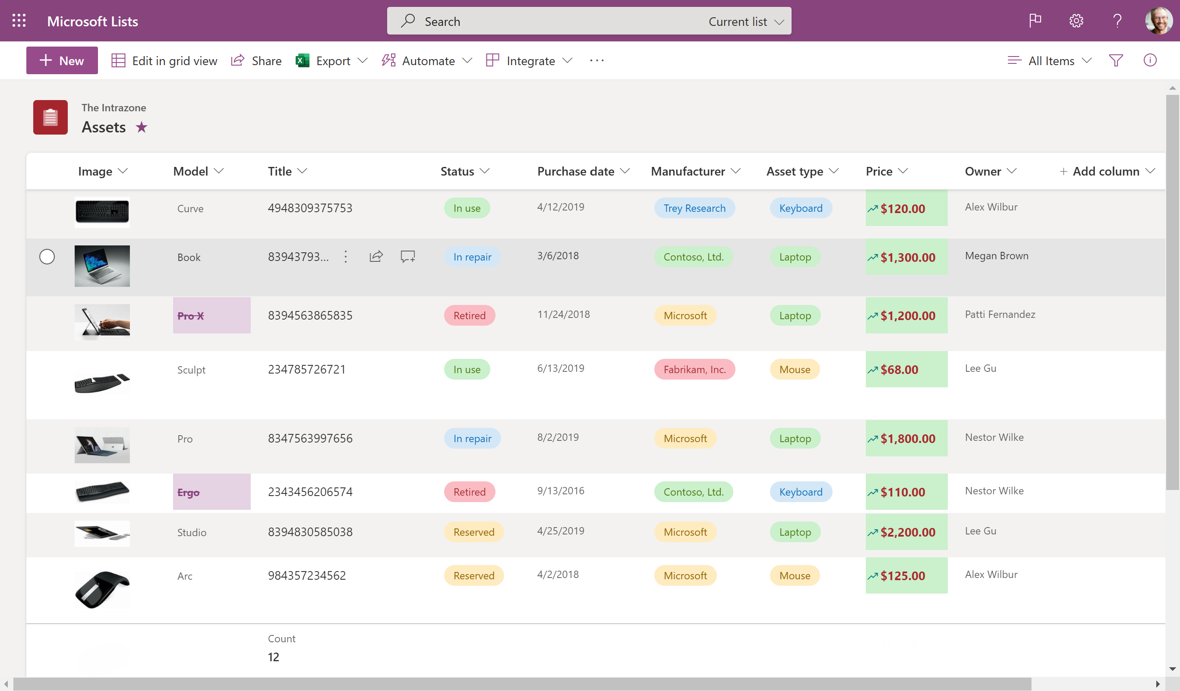Click the feedback flag icon
The width and height of the screenshot is (1180, 691).
1035,21
